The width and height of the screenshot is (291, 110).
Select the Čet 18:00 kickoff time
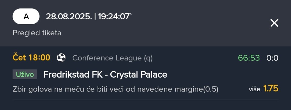(31, 58)
